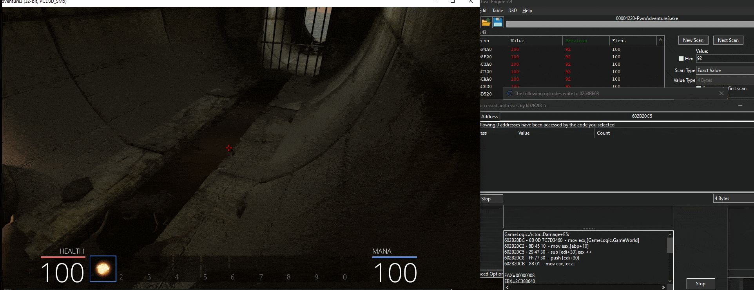Select the fireball spell in hotbar slot 1
Image resolution: width=754 pixels, height=290 pixels.
point(103,269)
